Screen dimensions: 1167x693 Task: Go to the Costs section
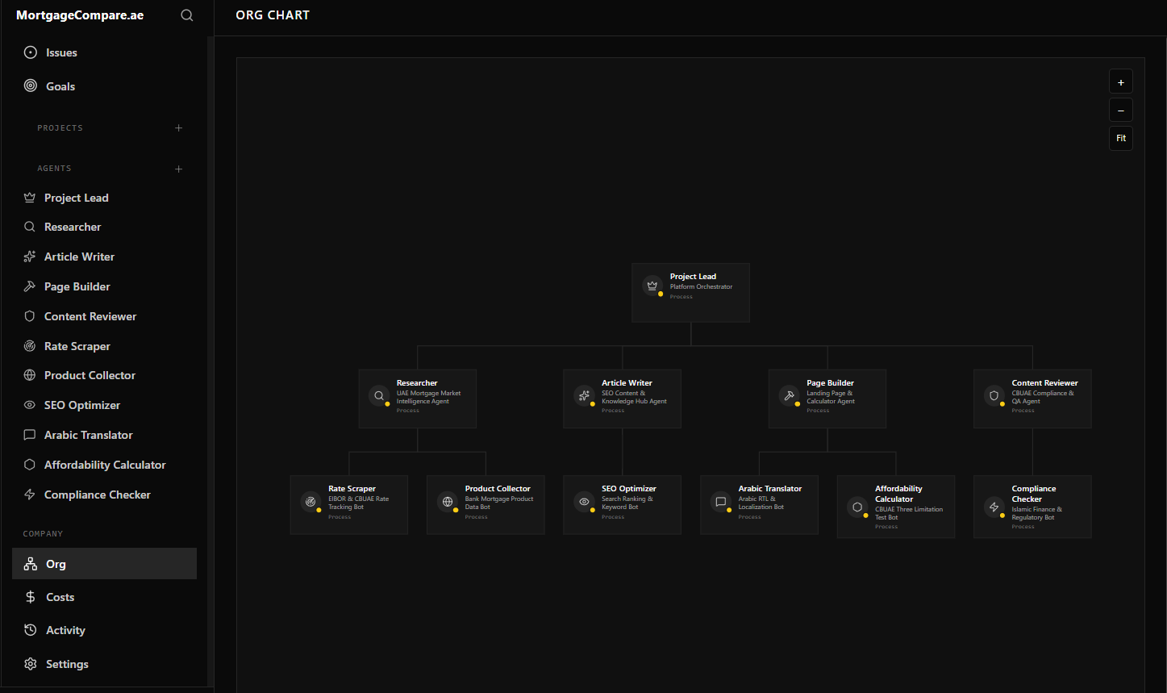tap(60, 597)
